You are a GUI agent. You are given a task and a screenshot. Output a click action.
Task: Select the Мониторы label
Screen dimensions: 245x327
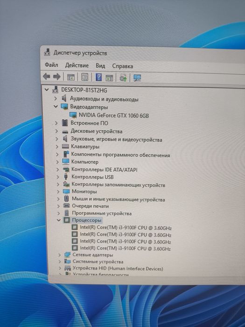click(84, 191)
